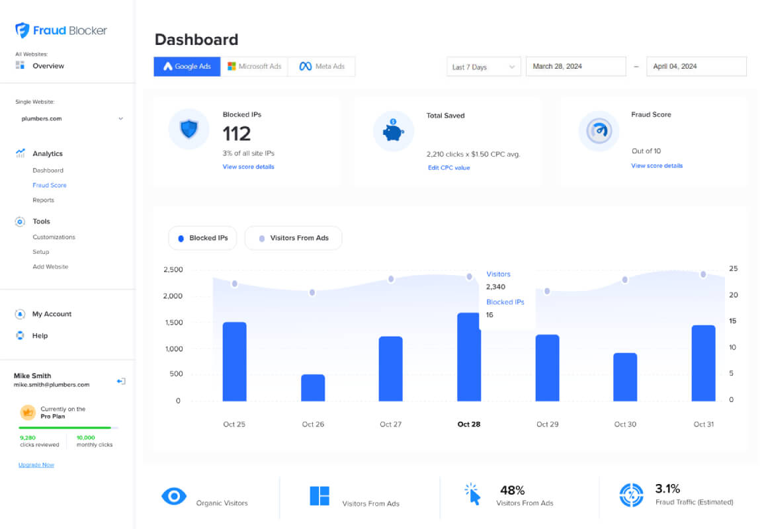Click the cursor icon next to 48%
The image size is (762, 529).
[x=472, y=494]
